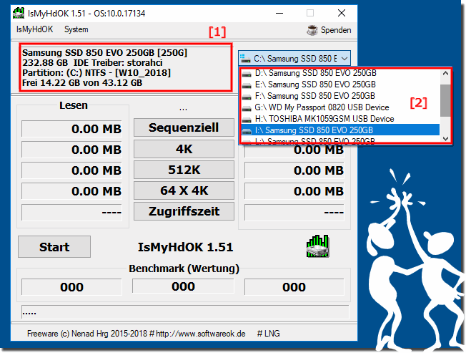Click scroll-down arrow in drive list
The image size is (466, 353).
(x=445, y=138)
